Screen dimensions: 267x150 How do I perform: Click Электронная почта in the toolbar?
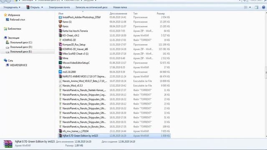click(x=59, y=7)
